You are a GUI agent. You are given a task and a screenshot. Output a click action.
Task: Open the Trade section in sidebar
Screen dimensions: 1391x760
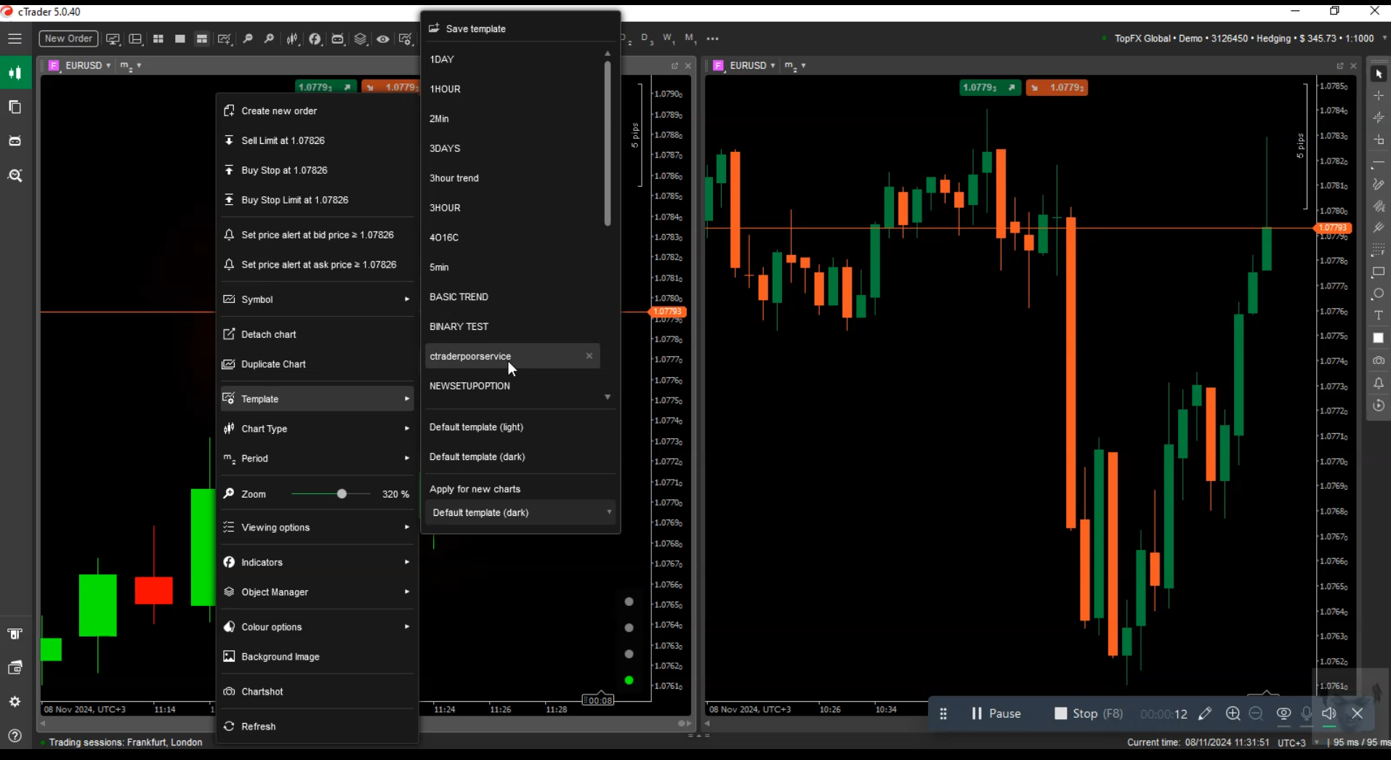point(15,73)
